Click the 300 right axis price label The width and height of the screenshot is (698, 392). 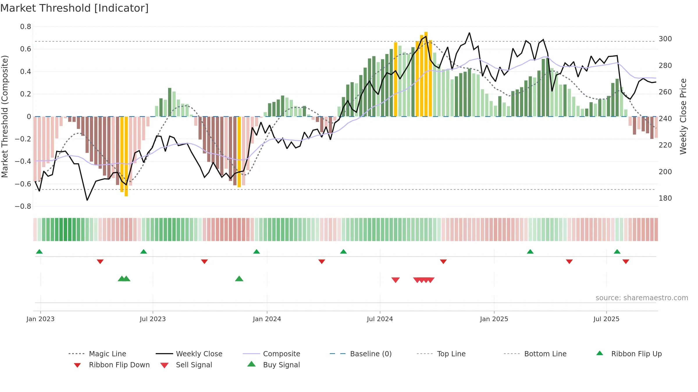pyautogui.click(x=665, y=39)
